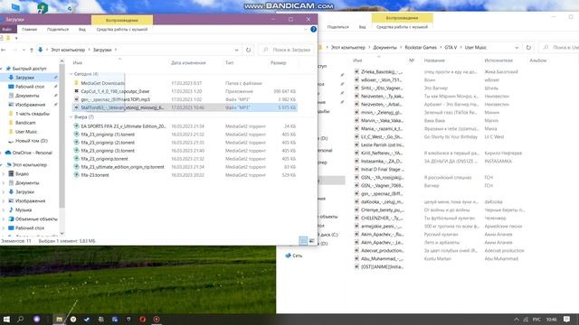Open the Windows Start menu

click(6, 319)
